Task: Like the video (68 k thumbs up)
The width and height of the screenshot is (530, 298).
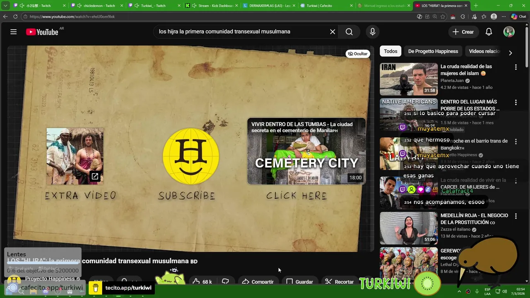Action: (x=202, y=282)
